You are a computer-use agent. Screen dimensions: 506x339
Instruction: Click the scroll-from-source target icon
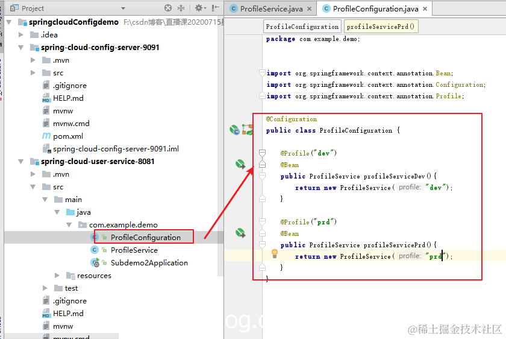pos(168,8)
